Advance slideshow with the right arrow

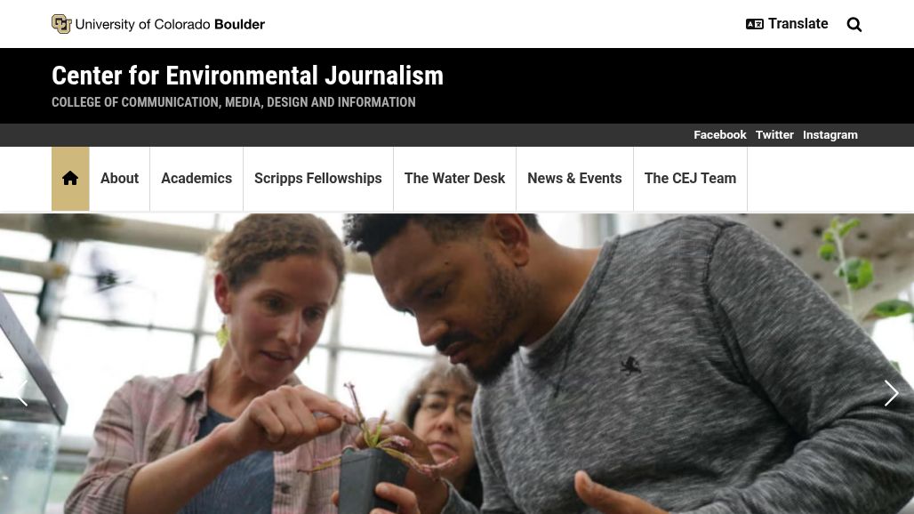(x=891, y=393)
